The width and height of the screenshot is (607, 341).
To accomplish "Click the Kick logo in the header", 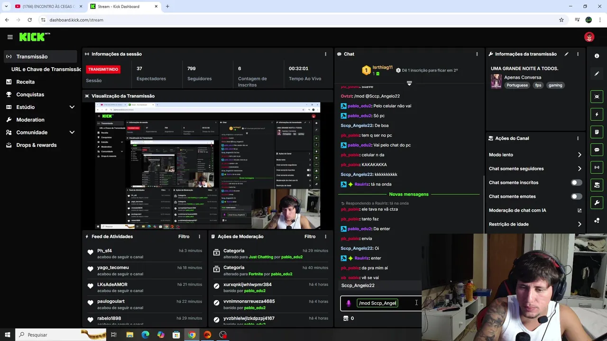I will pos(34,37).
